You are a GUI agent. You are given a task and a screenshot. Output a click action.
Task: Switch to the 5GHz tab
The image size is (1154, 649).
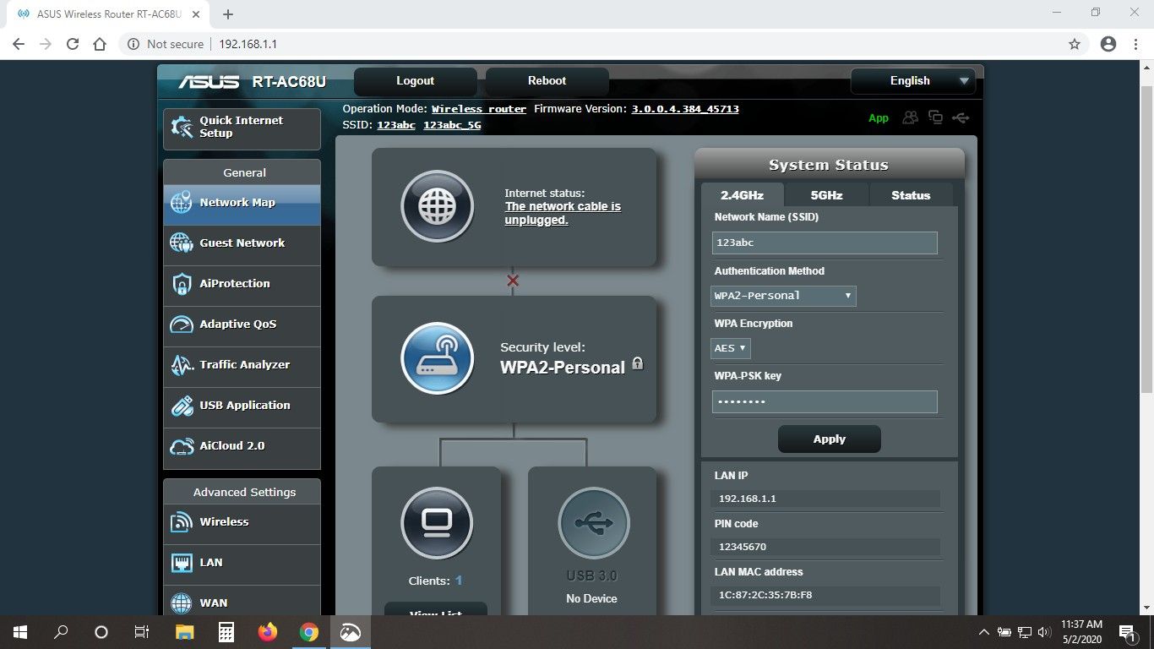pyautogui.click(x=826, y=195)
